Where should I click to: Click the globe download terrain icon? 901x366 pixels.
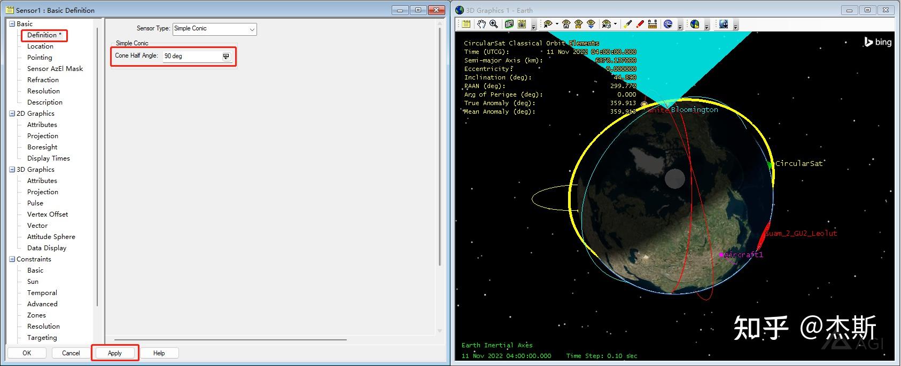pos(724,24)
